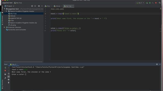Screen dimensions: 163x91
Task: Locate opened file in Project tree
Action: pyautogui.click(x=32, y=6)
